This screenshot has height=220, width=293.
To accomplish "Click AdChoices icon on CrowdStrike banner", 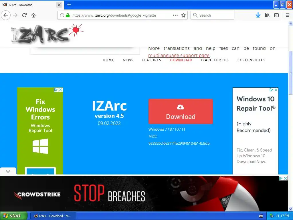I will tap(281, 178).
